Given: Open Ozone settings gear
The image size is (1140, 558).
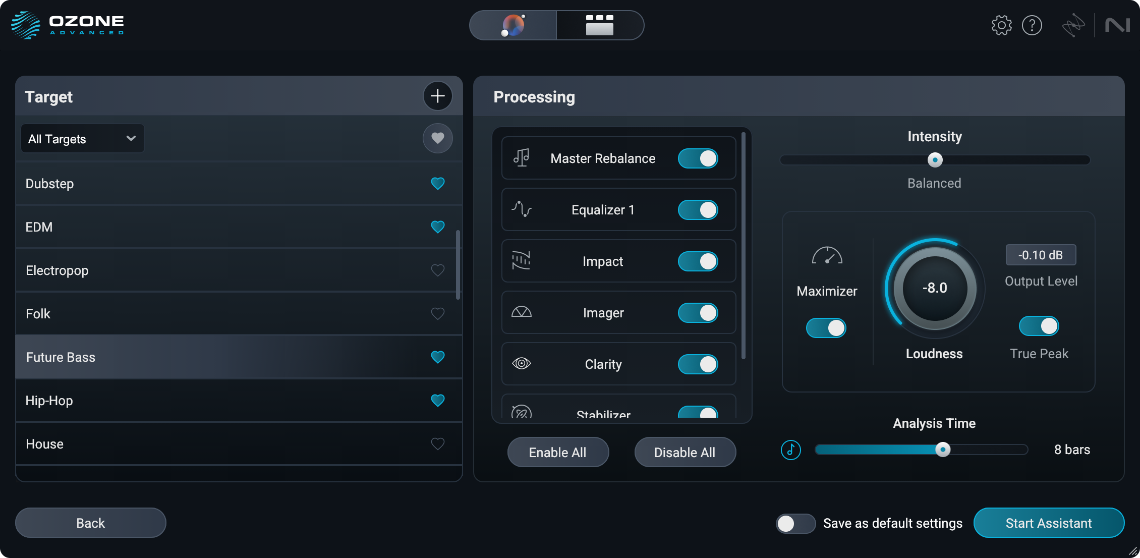Looking at the screenshot, I should point(1001,25).
